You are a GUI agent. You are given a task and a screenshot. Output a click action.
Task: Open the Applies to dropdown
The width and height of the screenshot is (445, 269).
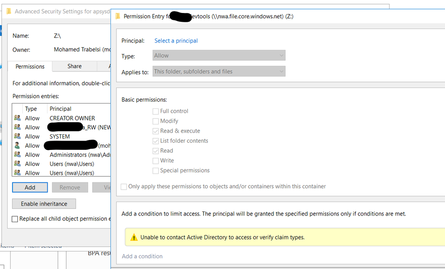coord(219,71)
